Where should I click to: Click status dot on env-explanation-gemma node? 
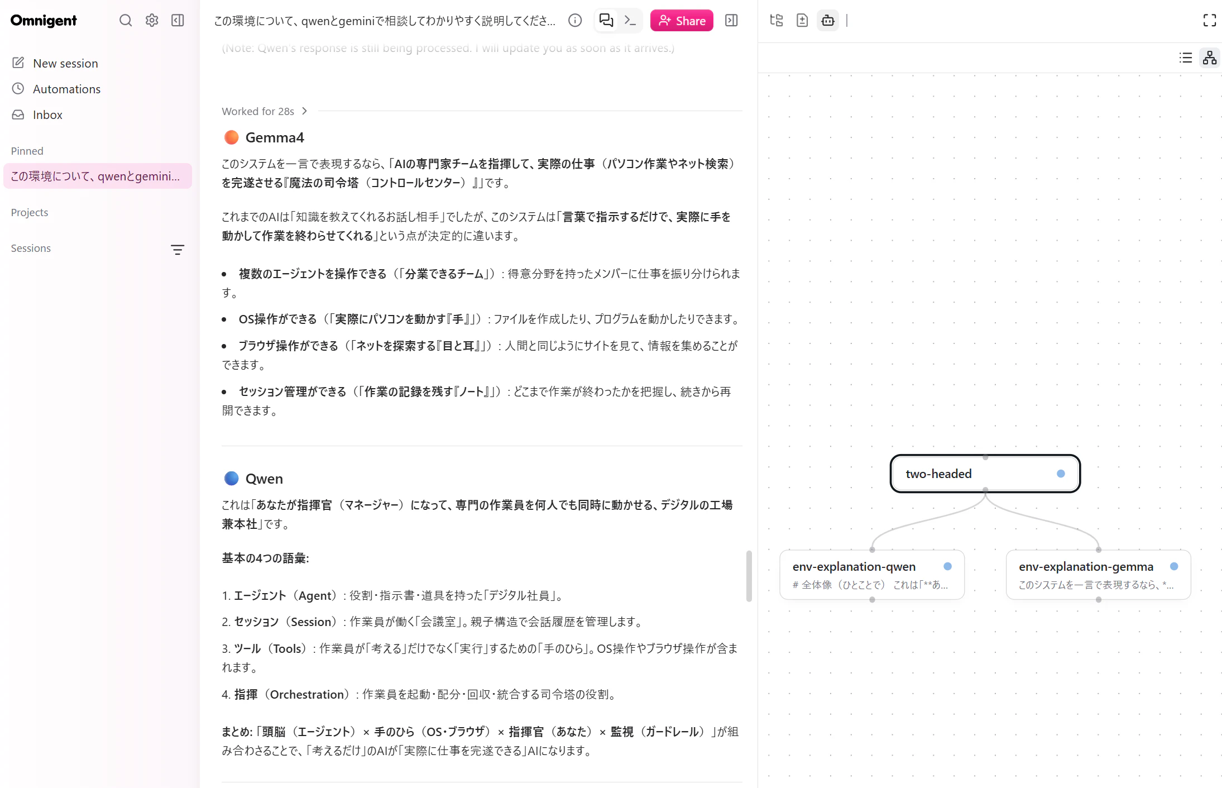1174,566
